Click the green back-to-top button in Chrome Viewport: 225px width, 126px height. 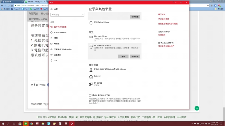click(x=197, y=108)
